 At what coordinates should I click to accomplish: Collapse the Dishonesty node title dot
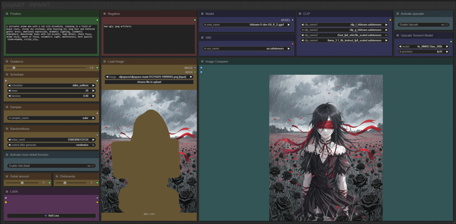56,176
